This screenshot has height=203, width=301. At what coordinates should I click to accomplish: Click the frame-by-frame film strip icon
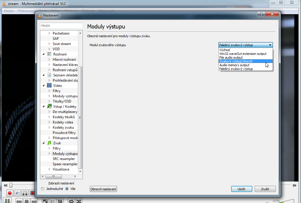[32, 193]
